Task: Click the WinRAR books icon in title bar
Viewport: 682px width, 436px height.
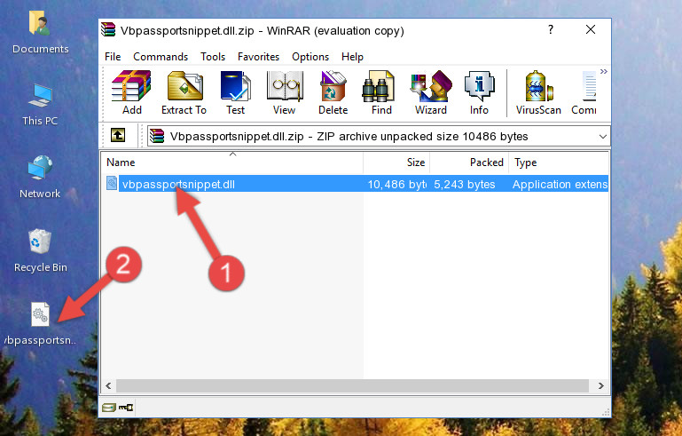Action: (108, 30)
